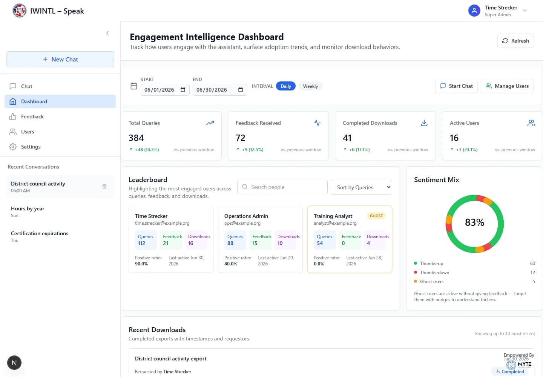543x377 pixels.
Task: Click the Users people icon in sidebar
Action: pyautogui.click(x=13, y=132)
